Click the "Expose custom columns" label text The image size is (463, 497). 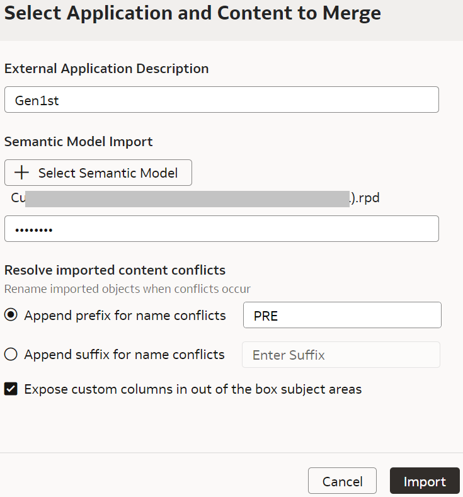coord(193,389)
